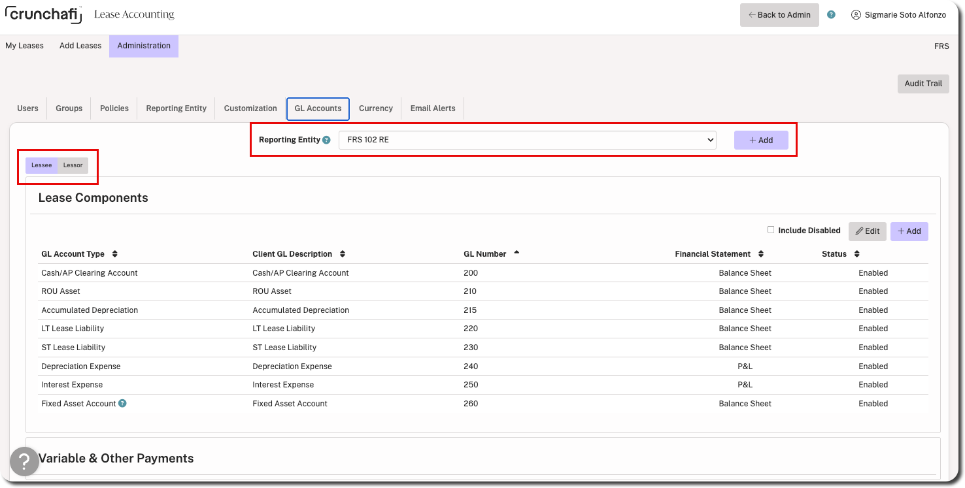Select Accumulated Depreciation account type cell
Image resolution: width=965 pixels, height=488 pixels.
[90, 310]
